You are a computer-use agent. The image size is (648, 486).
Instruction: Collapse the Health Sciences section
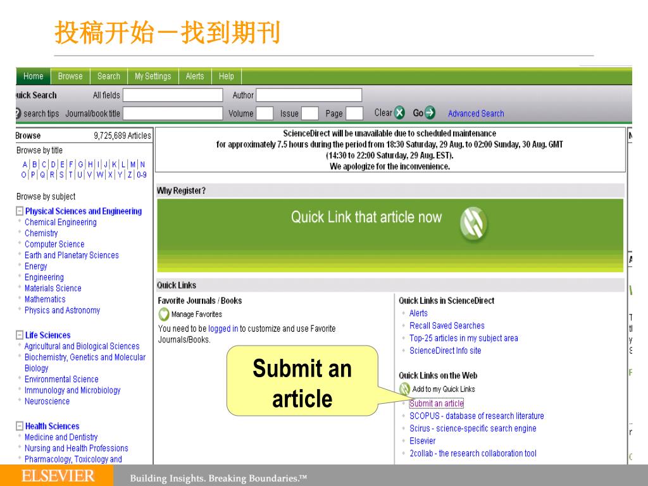tap(20, 426)
